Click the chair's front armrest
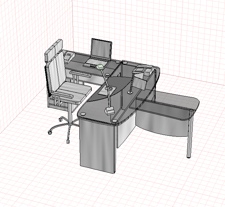Image resolution: width=225 pixels, height=207 pixels. point(62,95)
